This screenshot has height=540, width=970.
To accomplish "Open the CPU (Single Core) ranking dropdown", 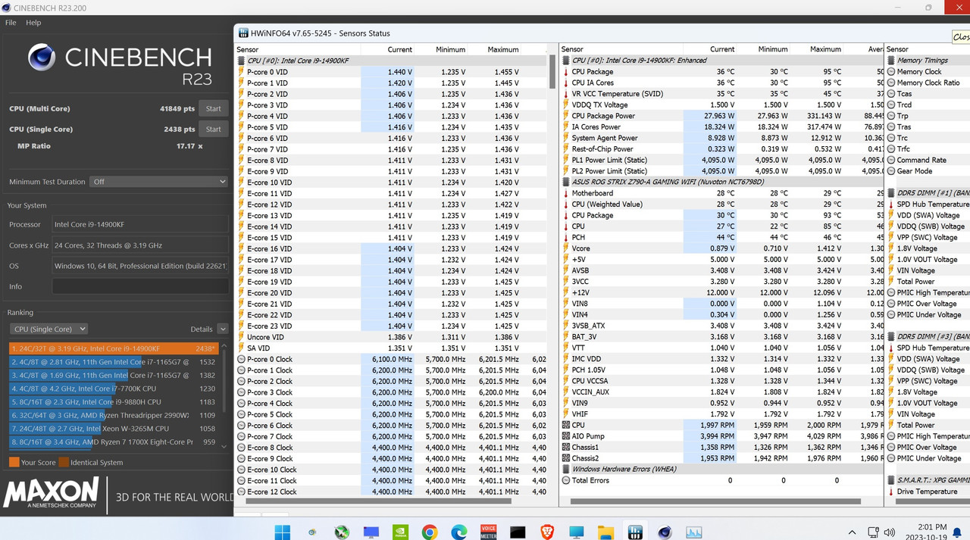I will tap(48, 329).
